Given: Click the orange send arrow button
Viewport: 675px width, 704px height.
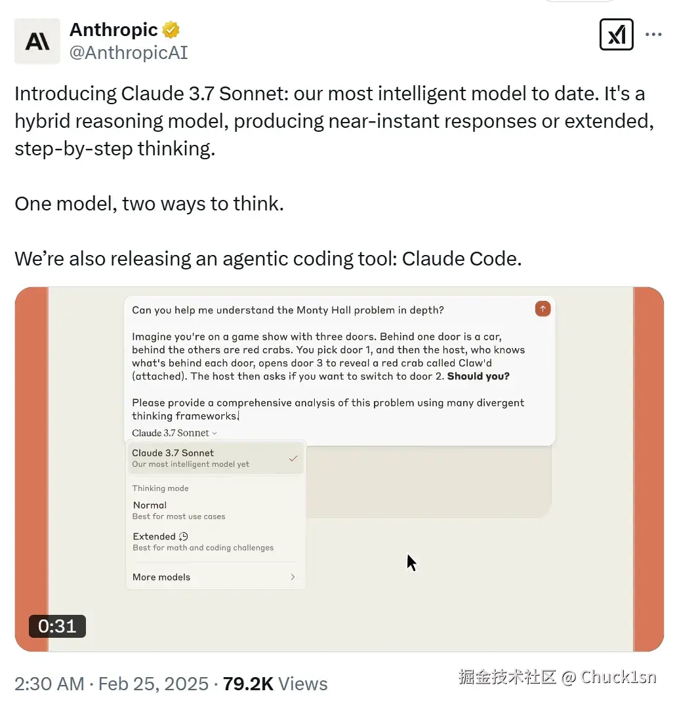Looking at the screenshot, I should click(x=542, y=309).
